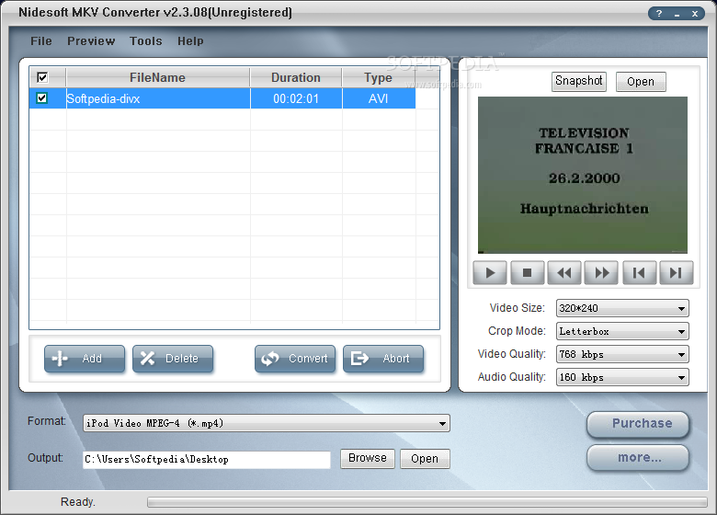Click the Purchase button
The image size is (717, 515).
point(638,424)
